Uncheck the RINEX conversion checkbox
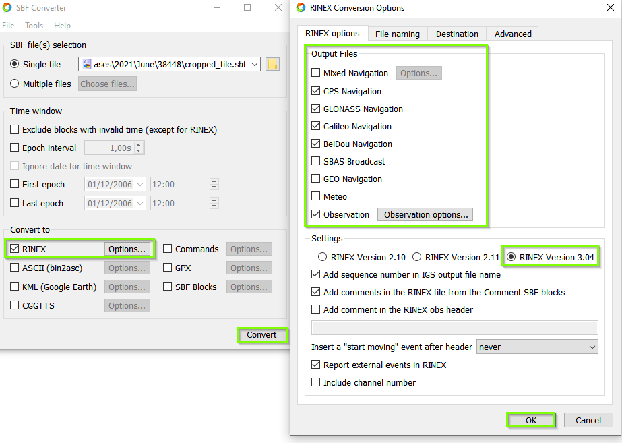Viewport: 622px width, 443px height. click(x=15, y=249)
